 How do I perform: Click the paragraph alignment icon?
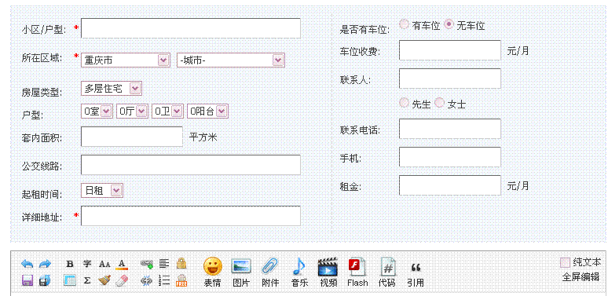(x=164, y=264)
